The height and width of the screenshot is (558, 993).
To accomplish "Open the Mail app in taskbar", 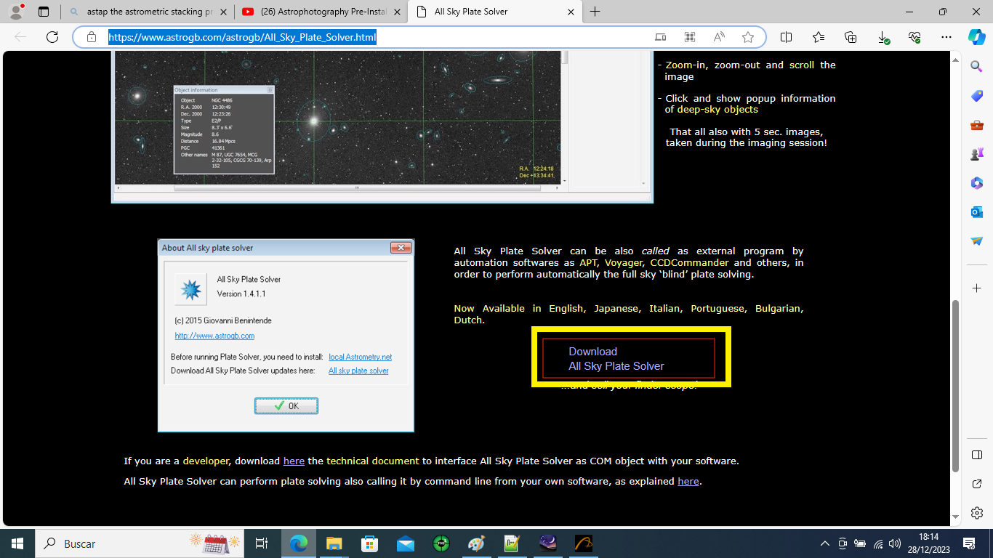I will click(x=405, y=543).
